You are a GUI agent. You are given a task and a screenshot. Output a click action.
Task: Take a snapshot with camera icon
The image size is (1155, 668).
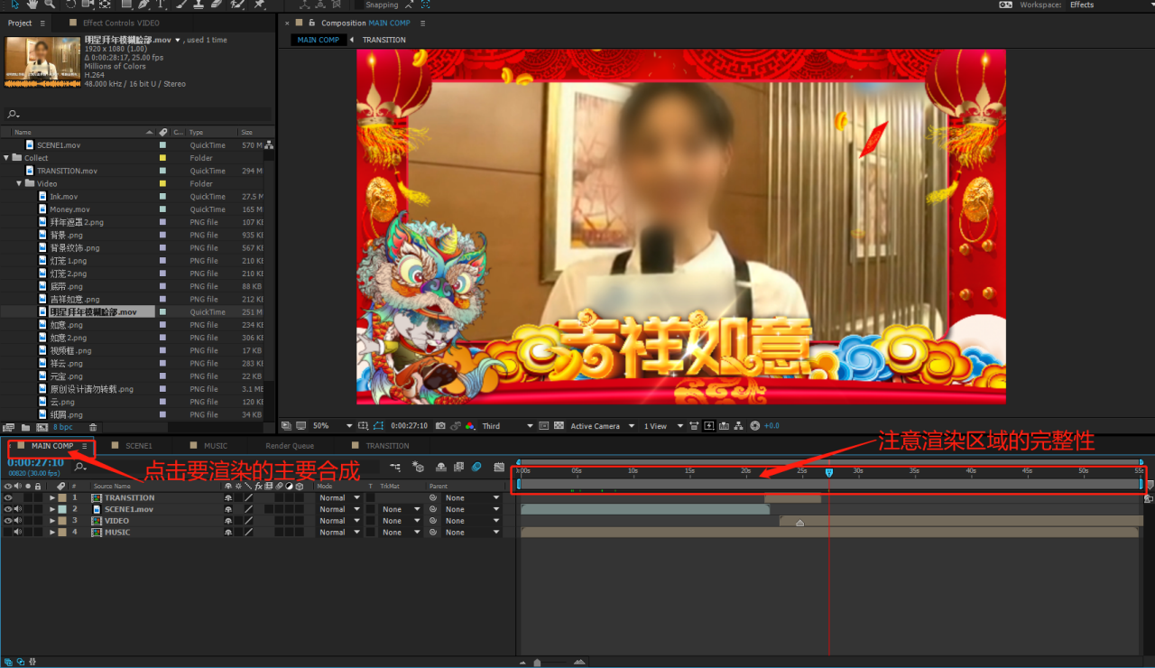click(x=440, y=425)
